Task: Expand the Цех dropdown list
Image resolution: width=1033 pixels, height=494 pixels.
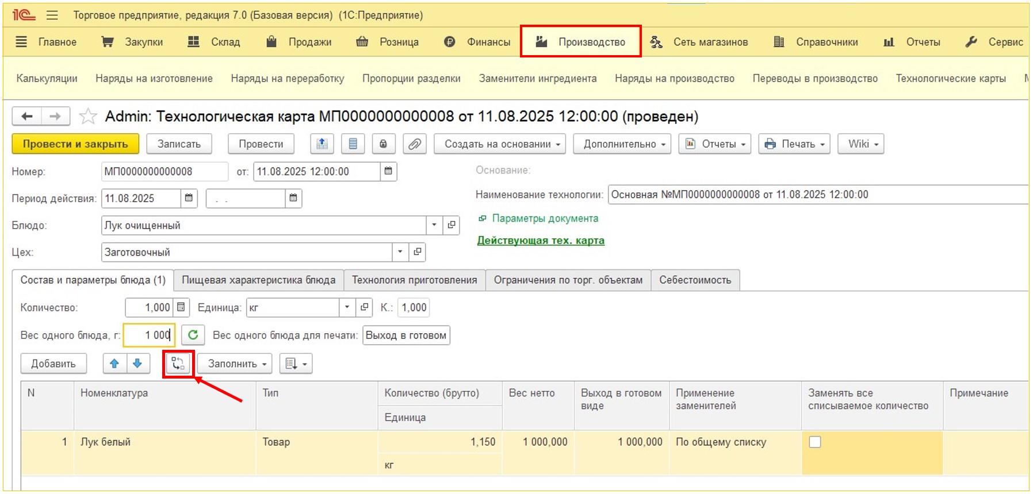Action: point(400,252)
